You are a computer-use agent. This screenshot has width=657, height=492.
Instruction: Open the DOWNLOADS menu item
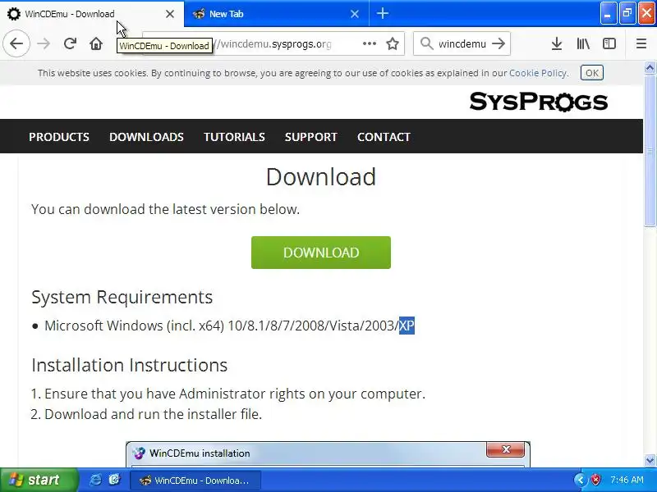pyautogui.click(x=146, y=137)
